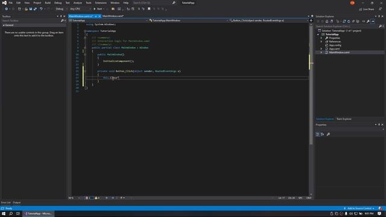
Task: Click the Live Share icon
Action: pyautogui.click(x=360, y=10)
